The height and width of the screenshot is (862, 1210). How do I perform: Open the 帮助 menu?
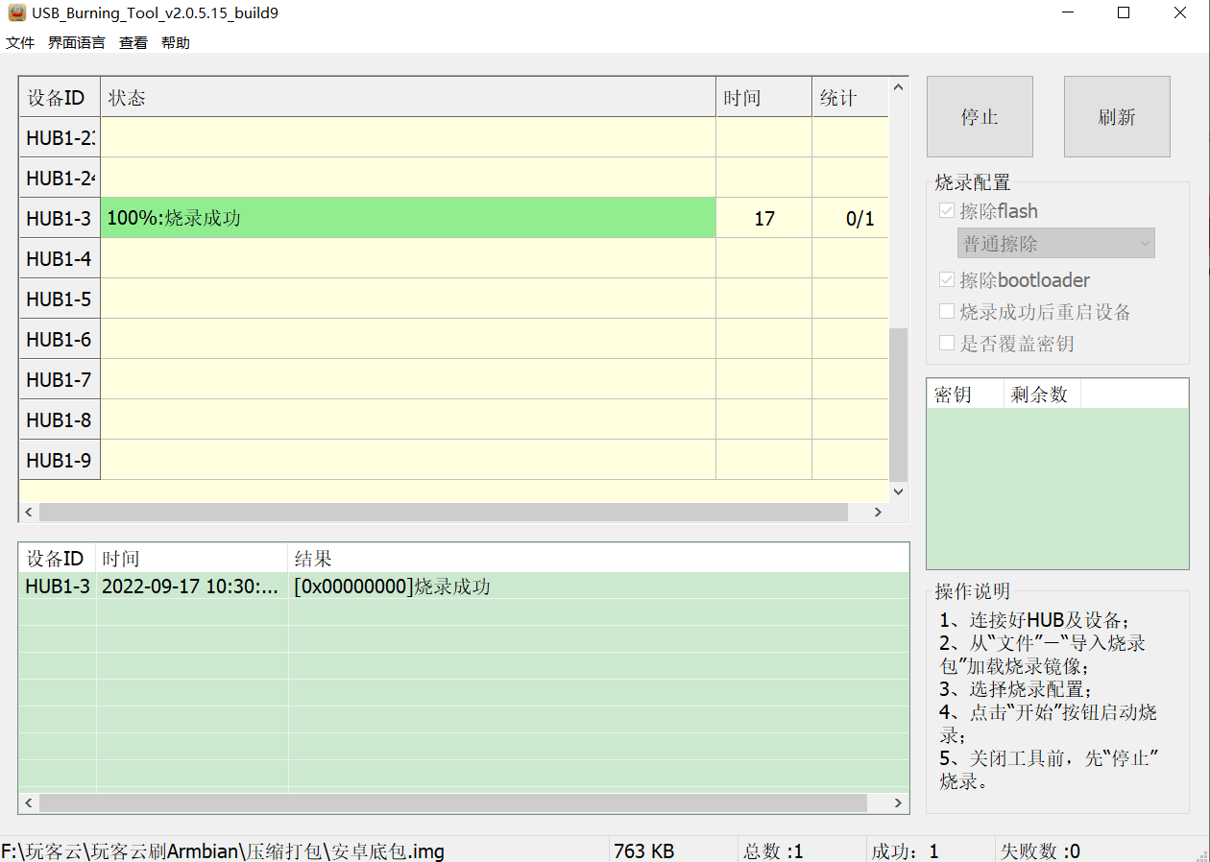176,43
